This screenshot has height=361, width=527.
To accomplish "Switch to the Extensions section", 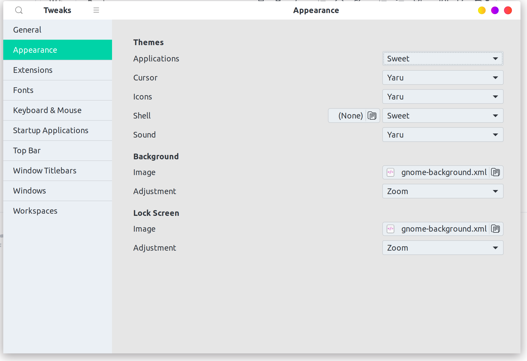I will coord(33,70).
